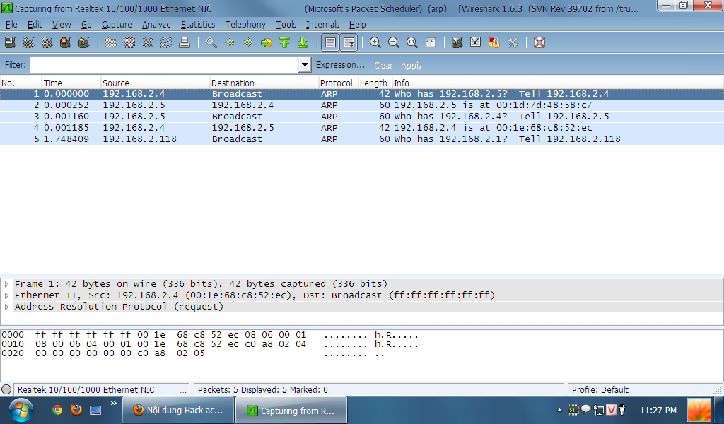724x424 pixels.
Task: Stop the running live capture
Action: (x=65, y=42)
